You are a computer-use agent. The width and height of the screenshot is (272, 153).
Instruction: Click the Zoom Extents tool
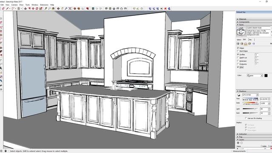click(x=70, y=8)
